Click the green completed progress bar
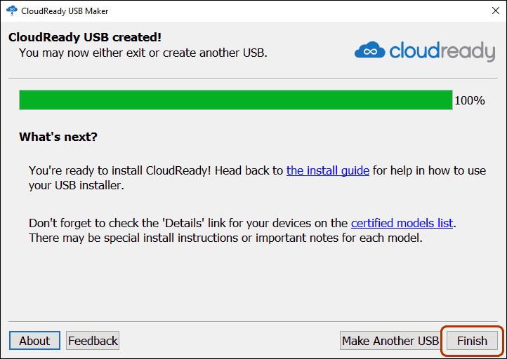507x359 pixels. pos(236,100)
